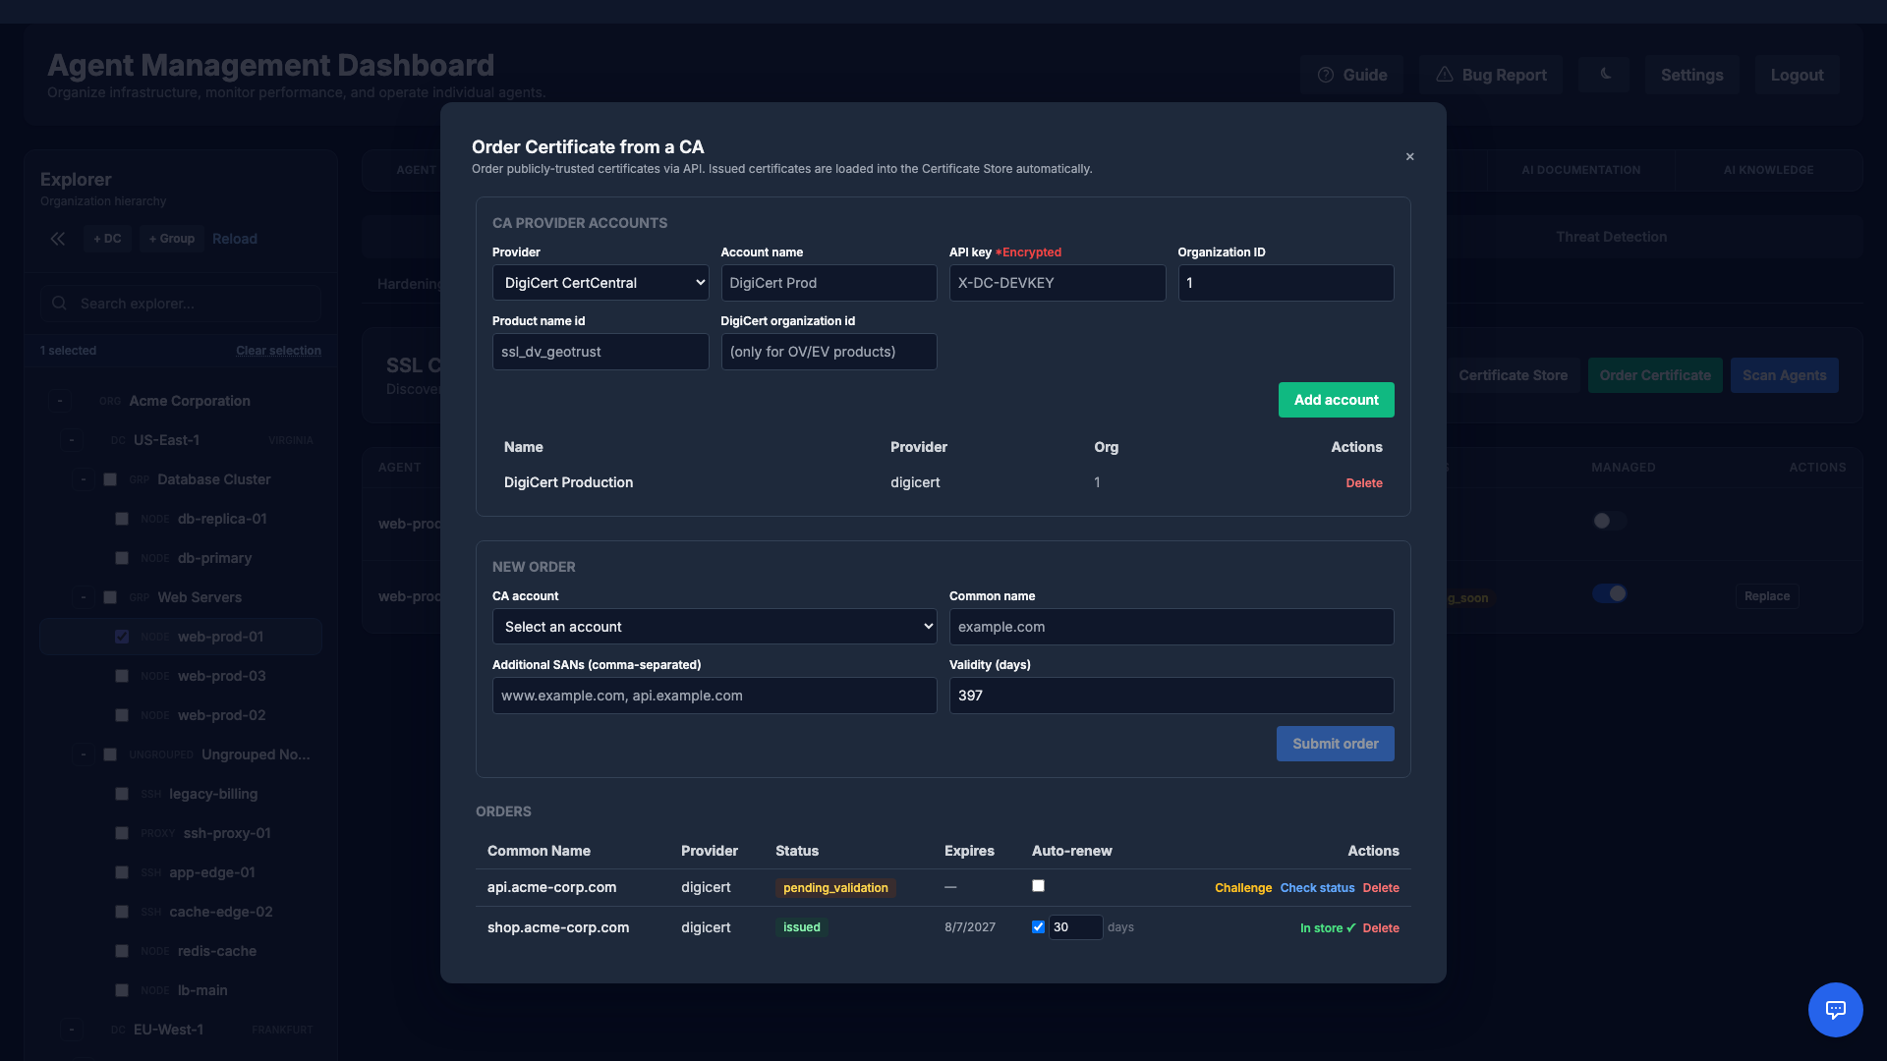Click the DigiCert organization id field
The height and width of the screenshot is (1061, 1887).
(829, 352)
